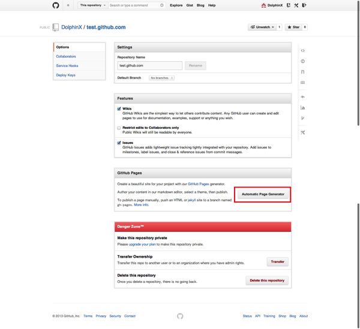Toggle the Issues feature checkbox
This screenshot has height=329, width=360.
click(119, 143)
